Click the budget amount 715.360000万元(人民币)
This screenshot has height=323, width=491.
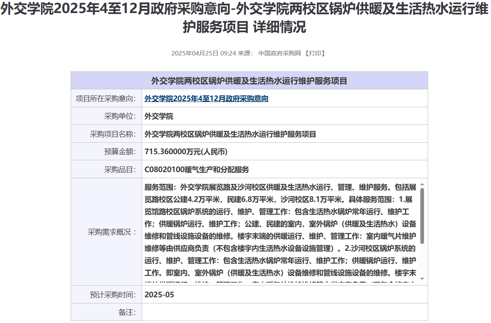click(x=186, y=152)
